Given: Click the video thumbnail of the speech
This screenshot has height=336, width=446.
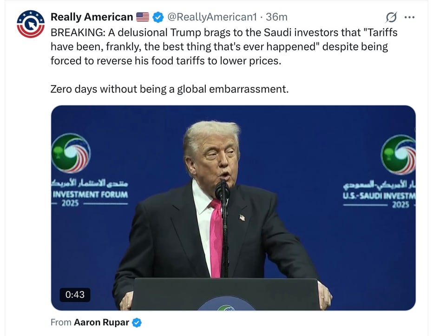Looking at the screenshot, I should [232, 208].
